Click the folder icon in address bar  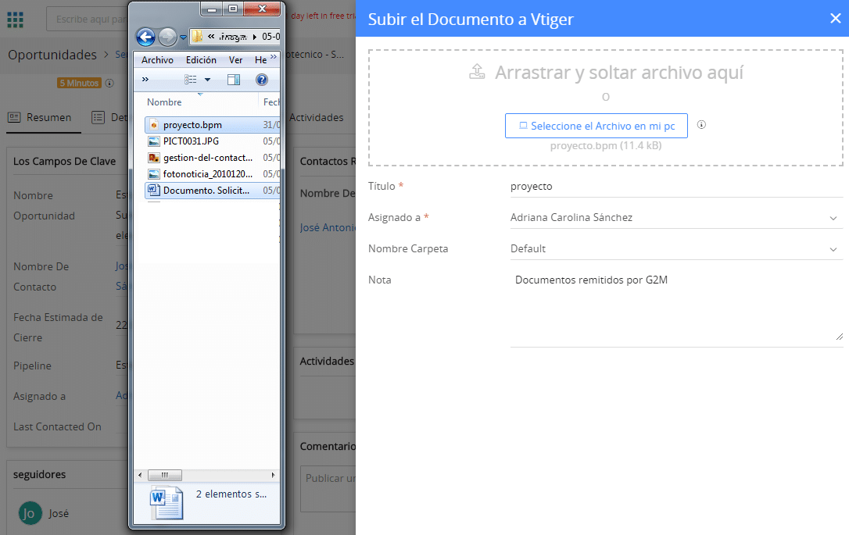coord(197,37)
